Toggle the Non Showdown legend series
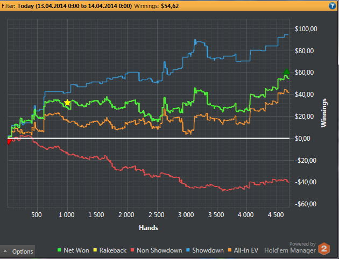This screenshot has height=259, width=339. (x=156, y=250)
